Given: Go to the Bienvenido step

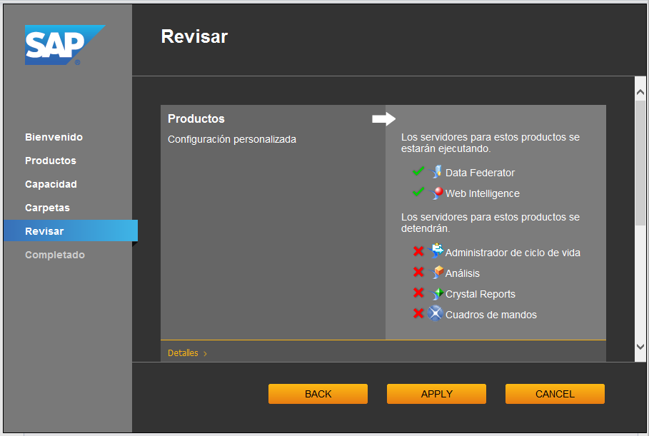Looking at the screenshot, I should [x=54, y=137].
